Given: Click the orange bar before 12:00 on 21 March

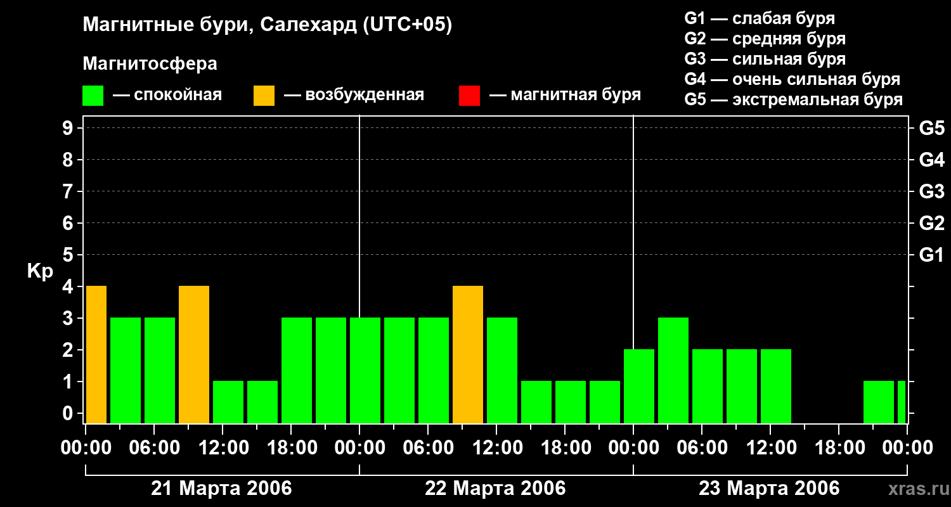Looking at the screenshot, I should click(194, 355).
